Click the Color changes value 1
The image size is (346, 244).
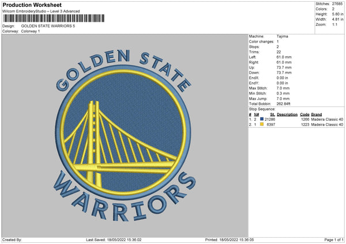(x=277, y=41)
